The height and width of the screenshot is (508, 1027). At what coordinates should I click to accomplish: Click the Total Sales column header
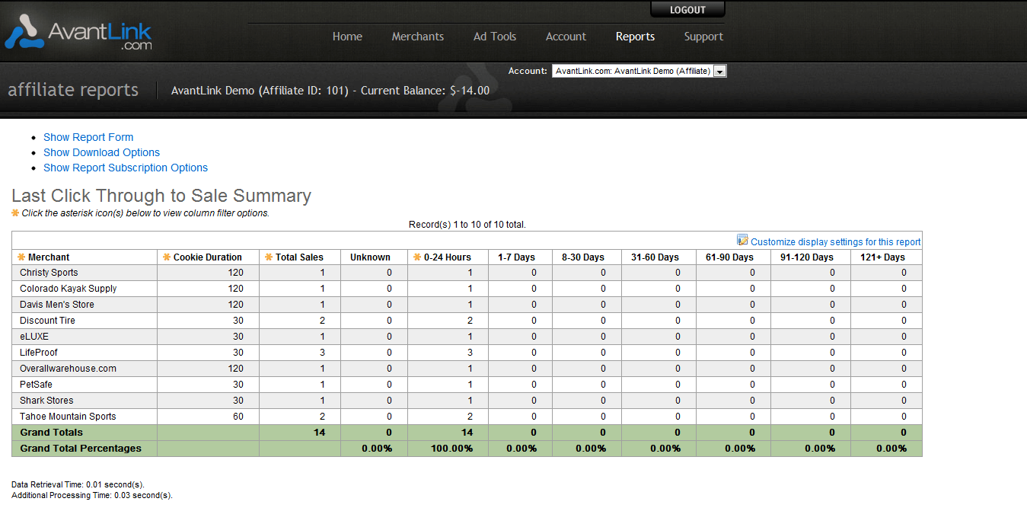click(x=299, y=257)
